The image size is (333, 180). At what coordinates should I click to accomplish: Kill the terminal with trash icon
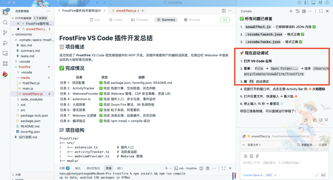pyautogui.click(x=208, y=168)
